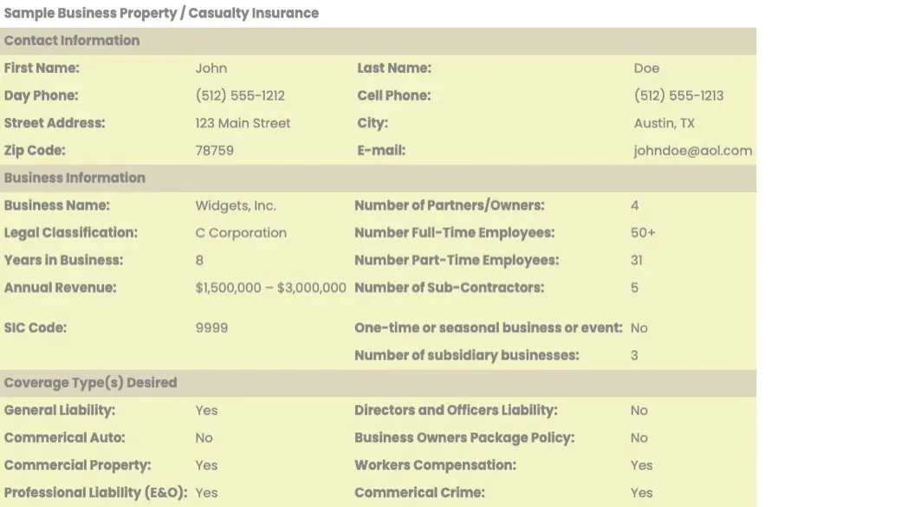Click the 'Number of Partners/Owners:' label
Screen dimensions: 901x507
click(450, 205)
